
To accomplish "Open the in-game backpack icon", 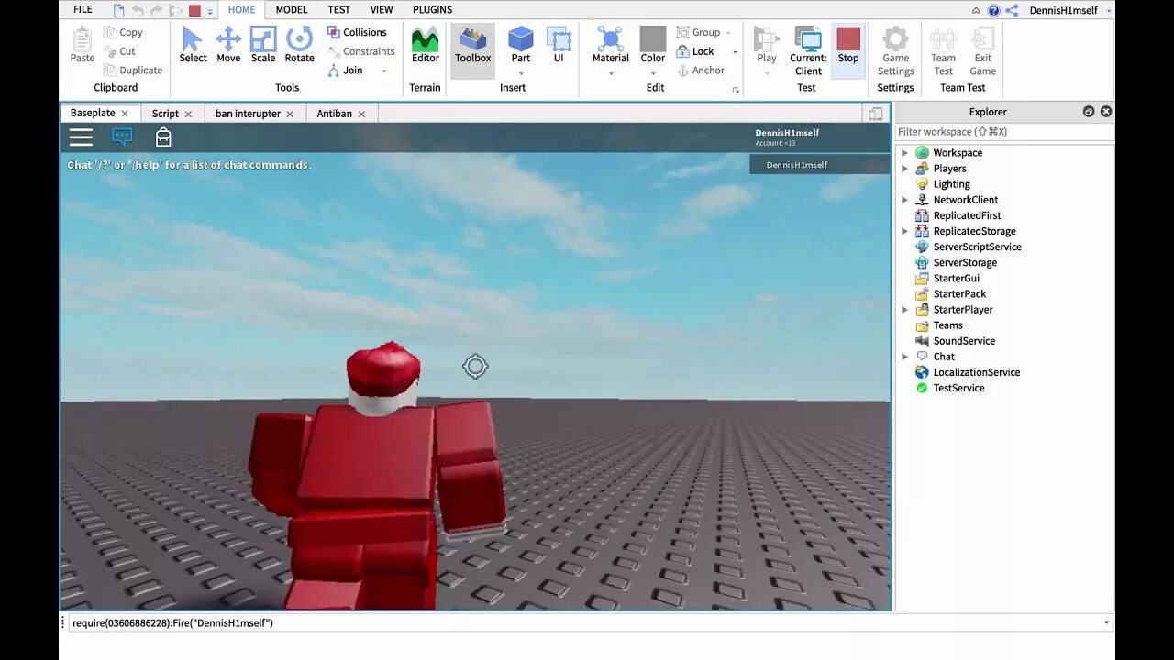I will click(163, 137).
